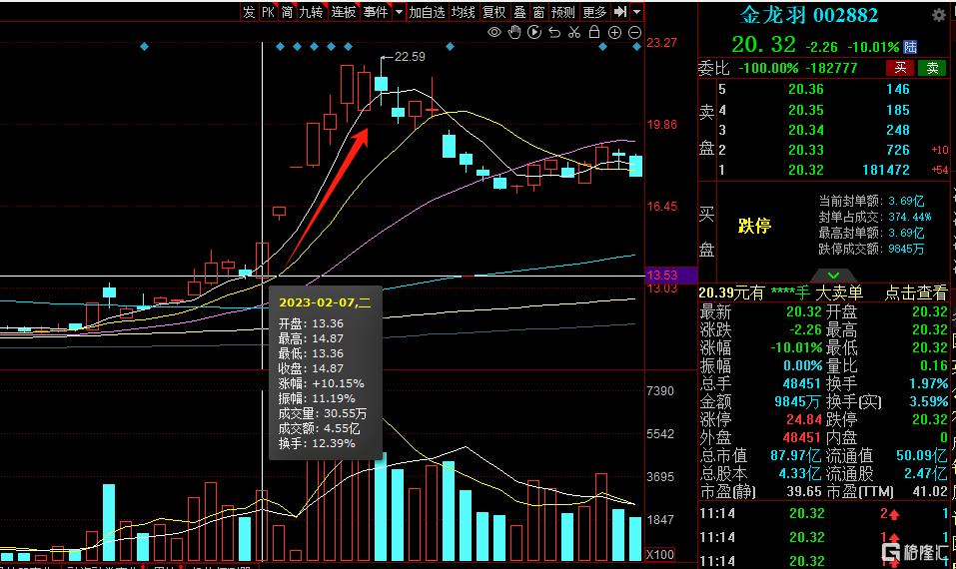
Task: Click the 市盈(TTM) 41.02 value
Action: click(930, 491)
